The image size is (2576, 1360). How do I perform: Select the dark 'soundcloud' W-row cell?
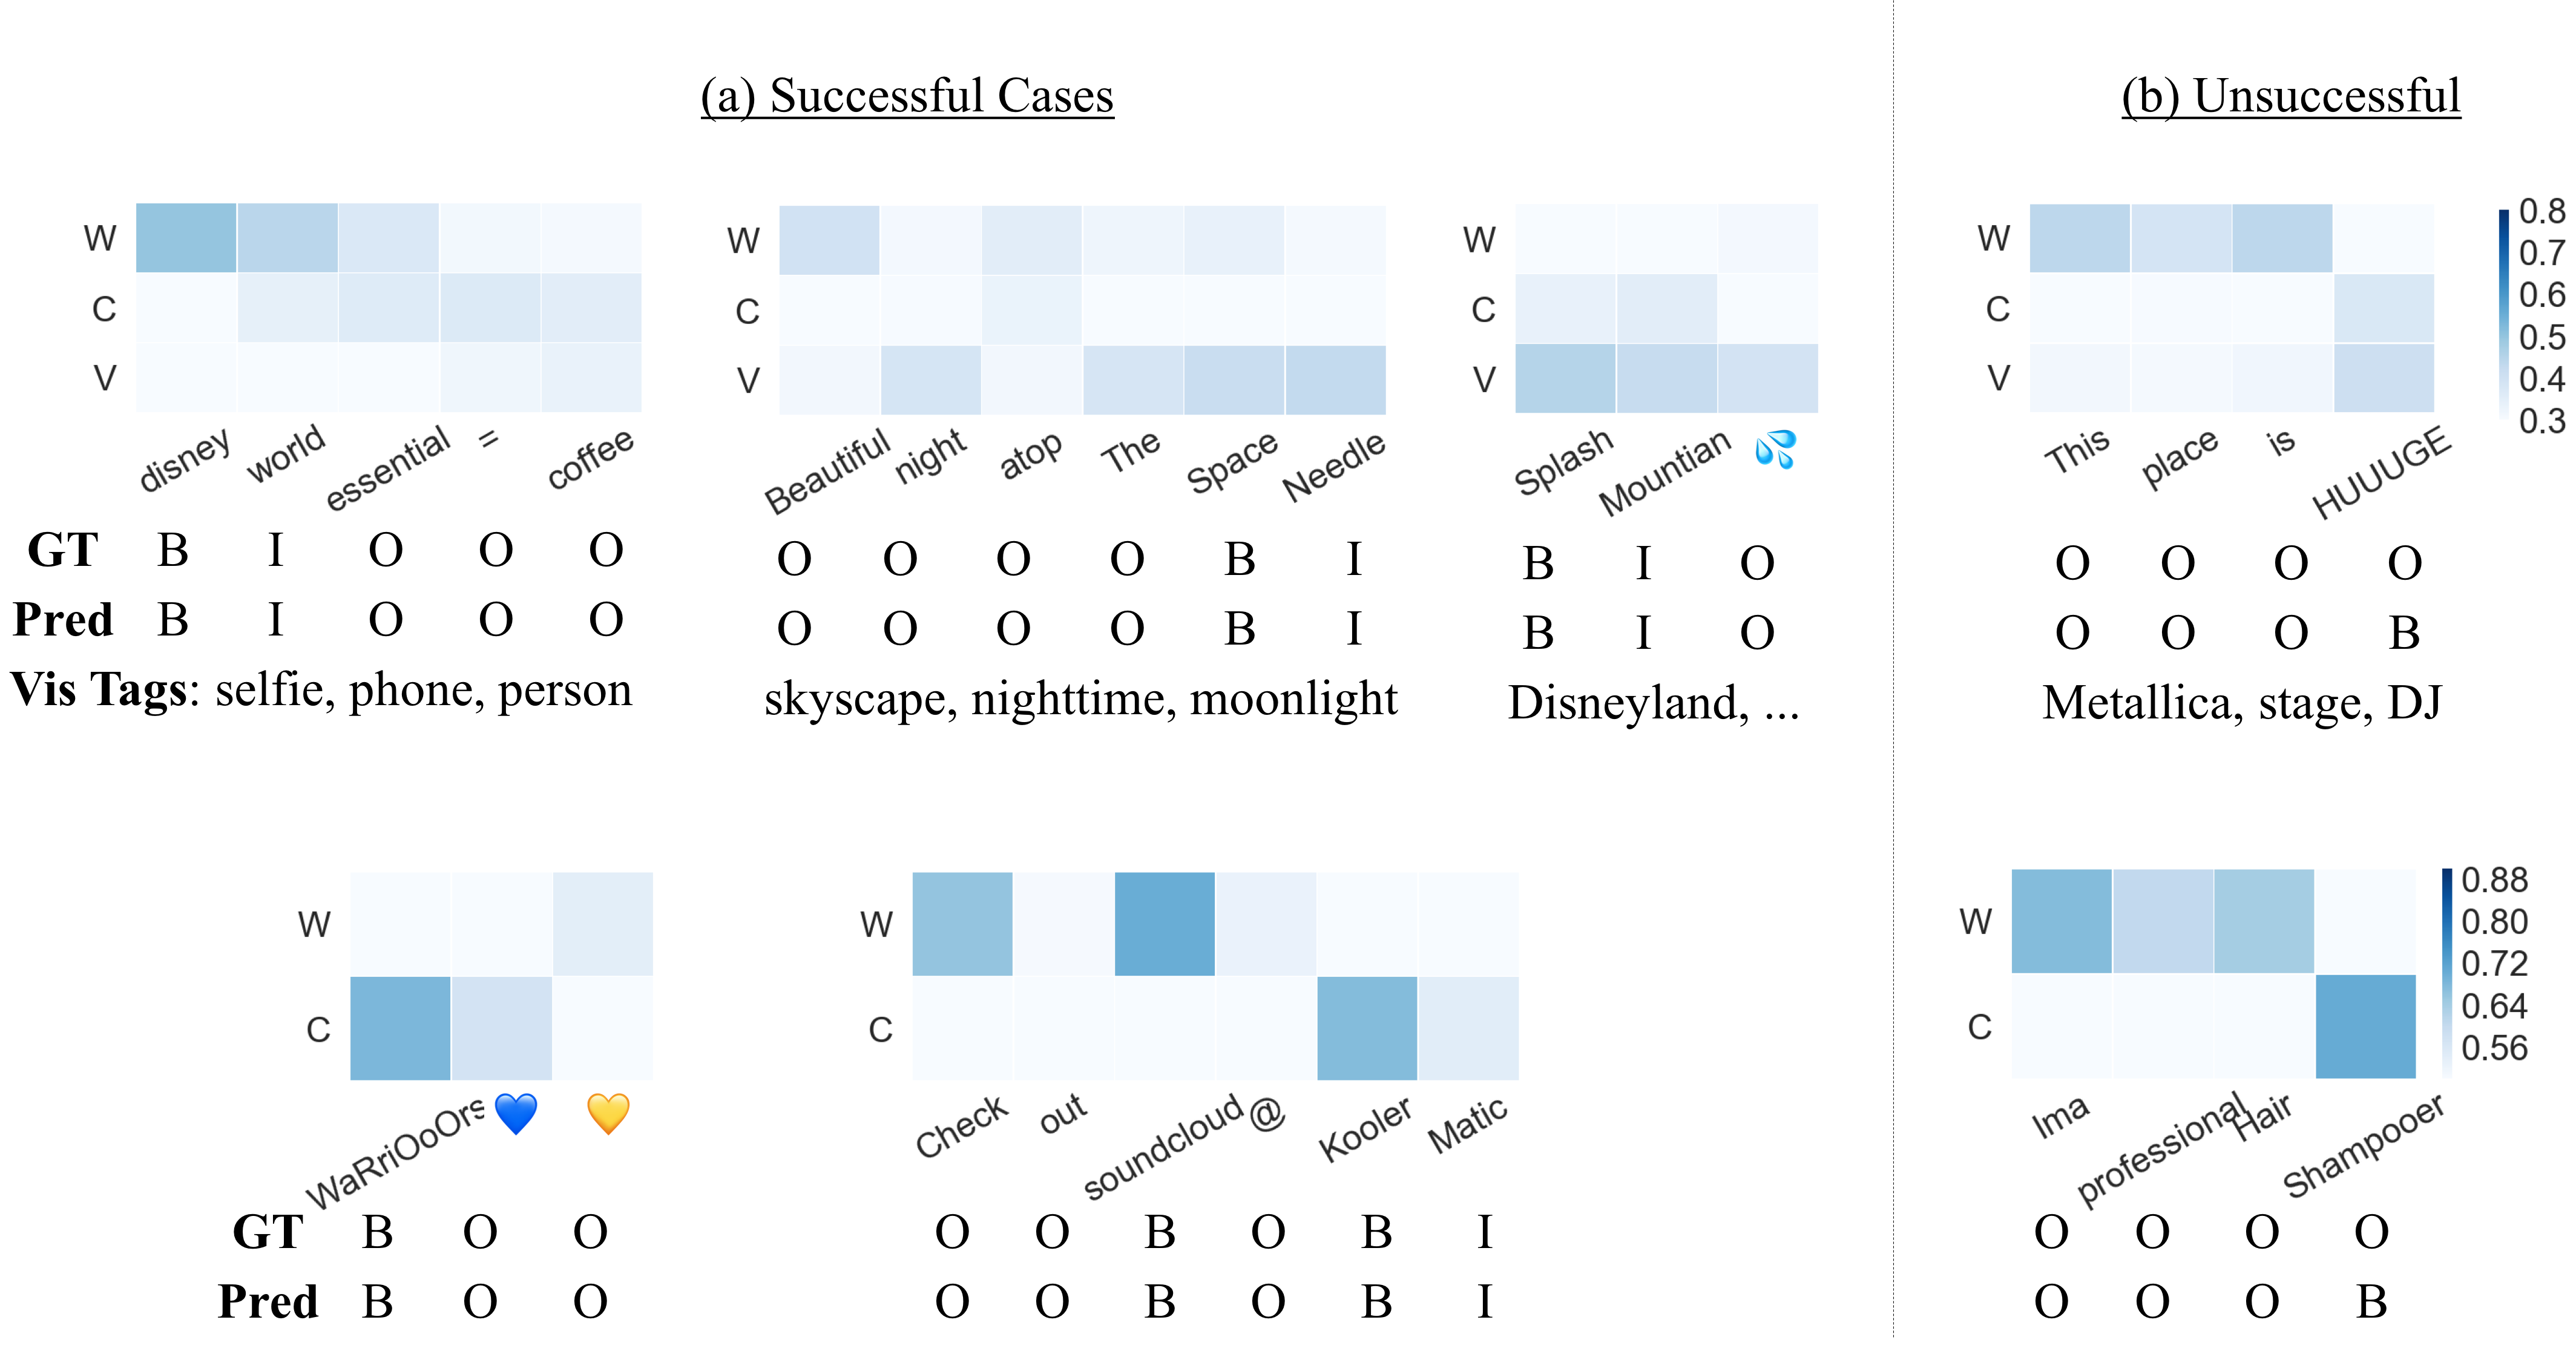tap(1164, 924)
